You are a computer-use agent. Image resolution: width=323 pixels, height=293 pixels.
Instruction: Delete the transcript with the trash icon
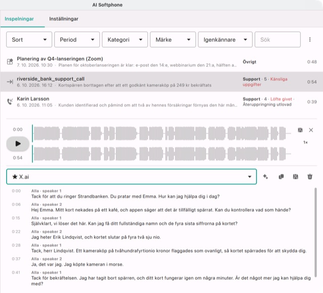[310, 177]
